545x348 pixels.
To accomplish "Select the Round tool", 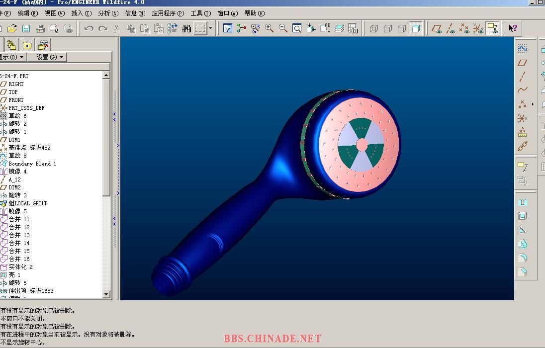I will [x=522, y=258].
